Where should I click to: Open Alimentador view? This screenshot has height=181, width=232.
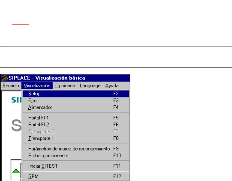76,107
